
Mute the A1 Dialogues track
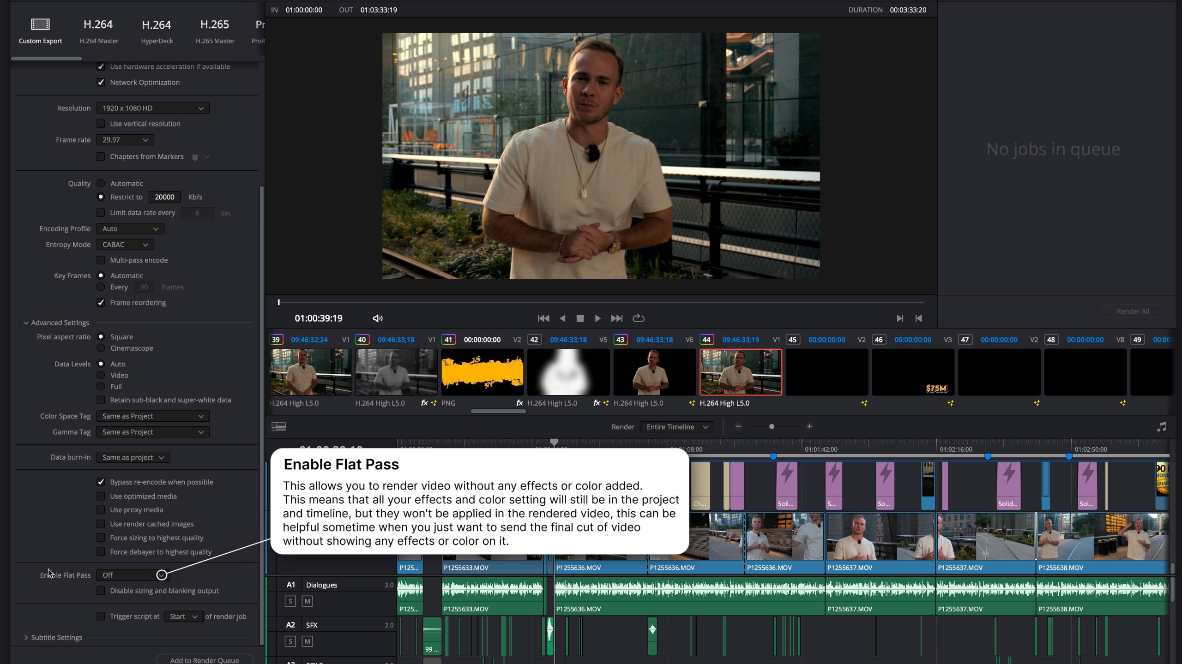point(307,601)
